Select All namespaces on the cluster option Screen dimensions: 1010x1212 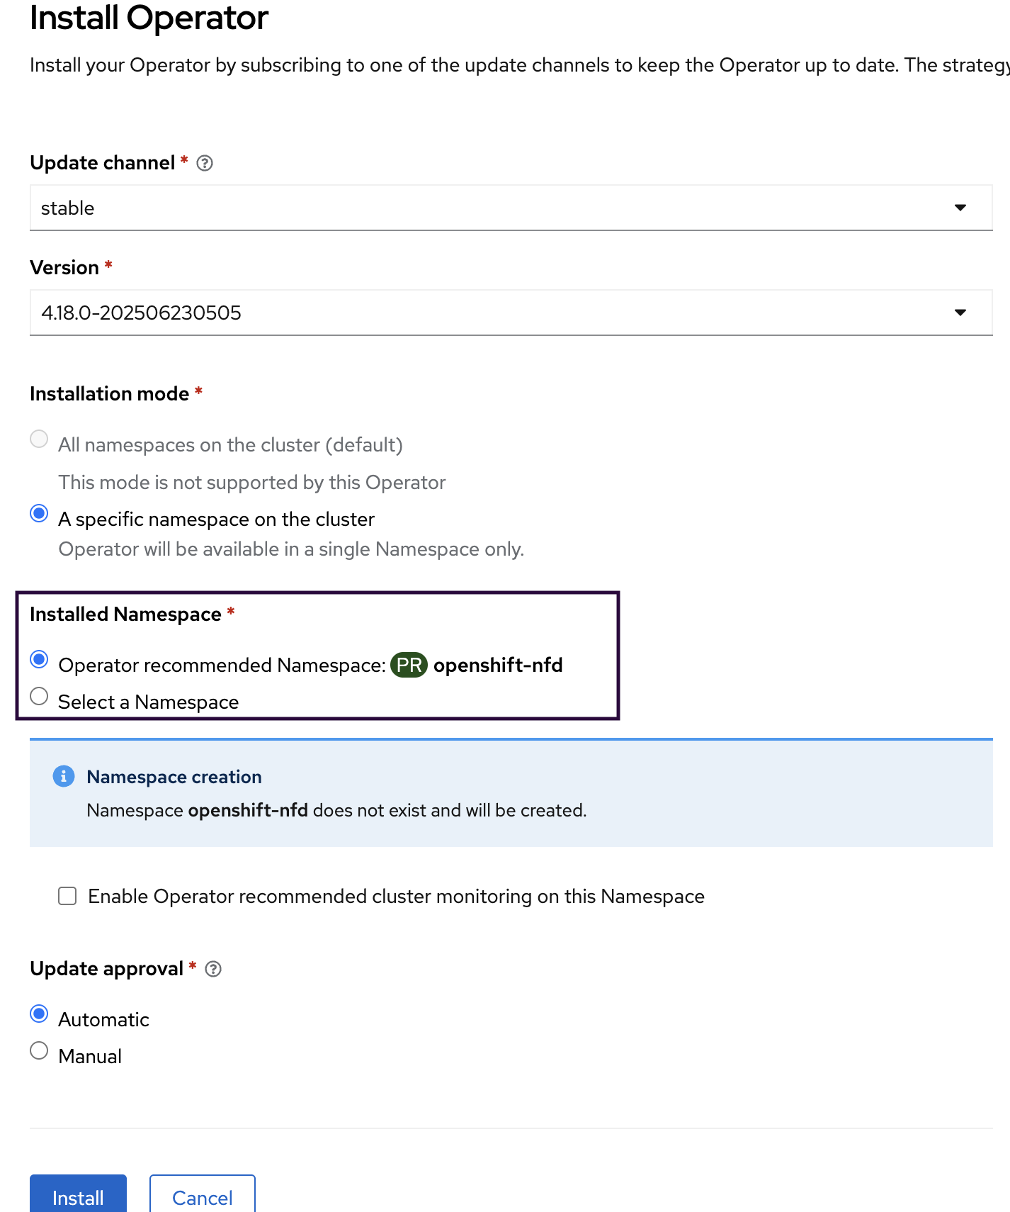[40, 439]
